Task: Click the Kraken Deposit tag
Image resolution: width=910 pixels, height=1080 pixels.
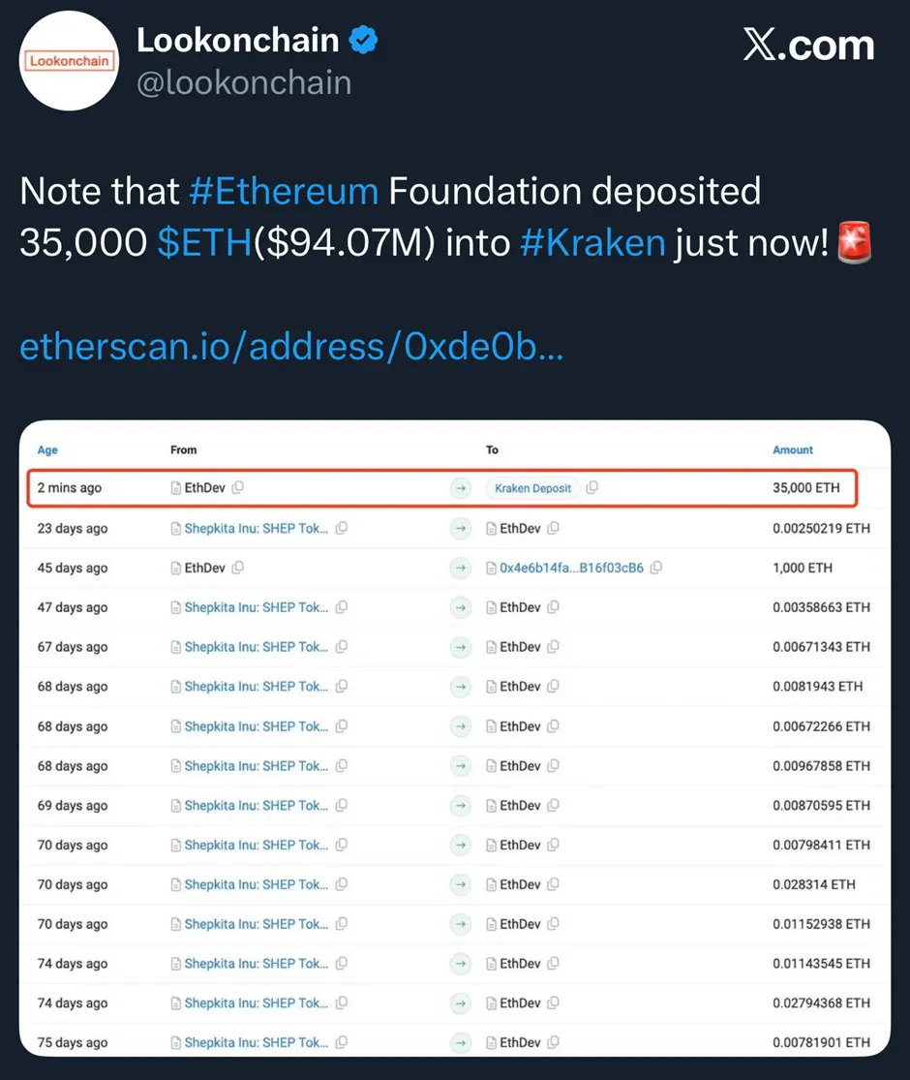Action: (531, 488)
